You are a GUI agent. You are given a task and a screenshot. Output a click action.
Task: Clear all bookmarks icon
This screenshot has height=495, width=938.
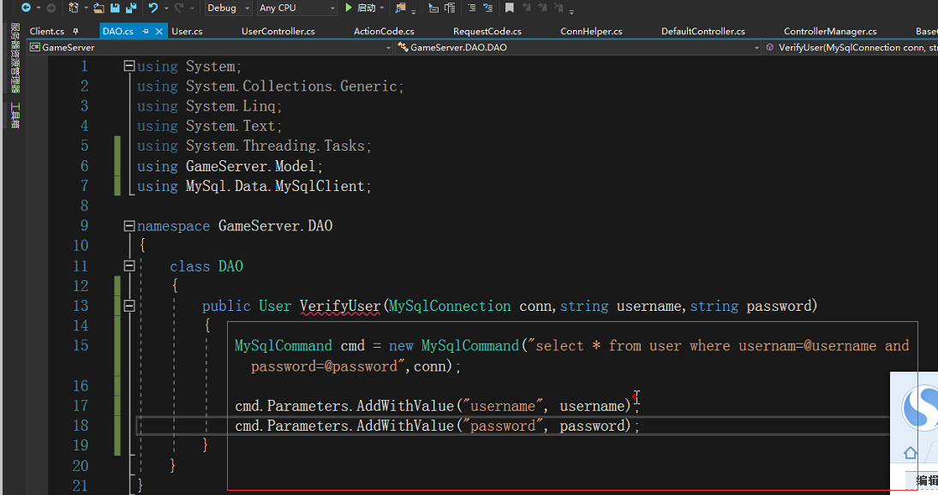click(559, 8)
